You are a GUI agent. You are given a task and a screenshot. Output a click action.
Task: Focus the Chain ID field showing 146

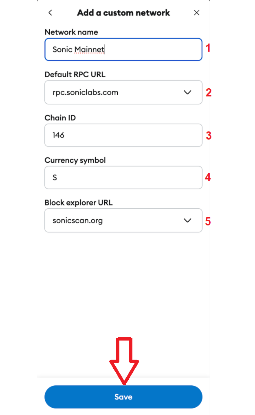click(123, 135)
